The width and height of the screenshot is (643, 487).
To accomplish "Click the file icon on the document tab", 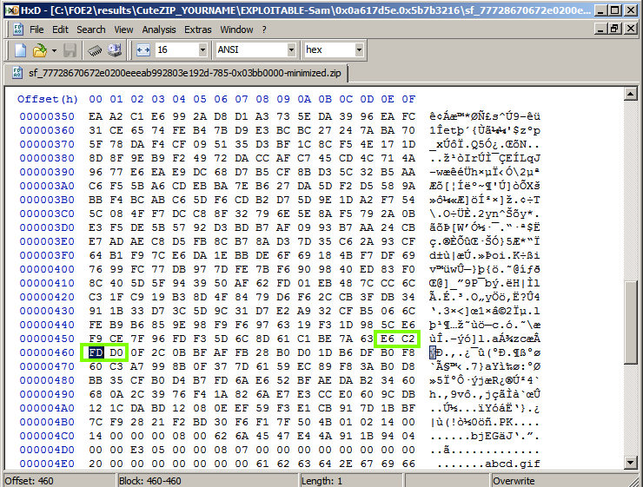I will [17, 73].
